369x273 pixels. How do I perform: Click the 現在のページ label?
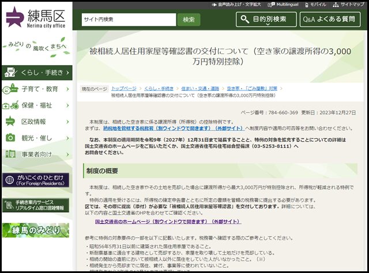click(x=94, y=89)
